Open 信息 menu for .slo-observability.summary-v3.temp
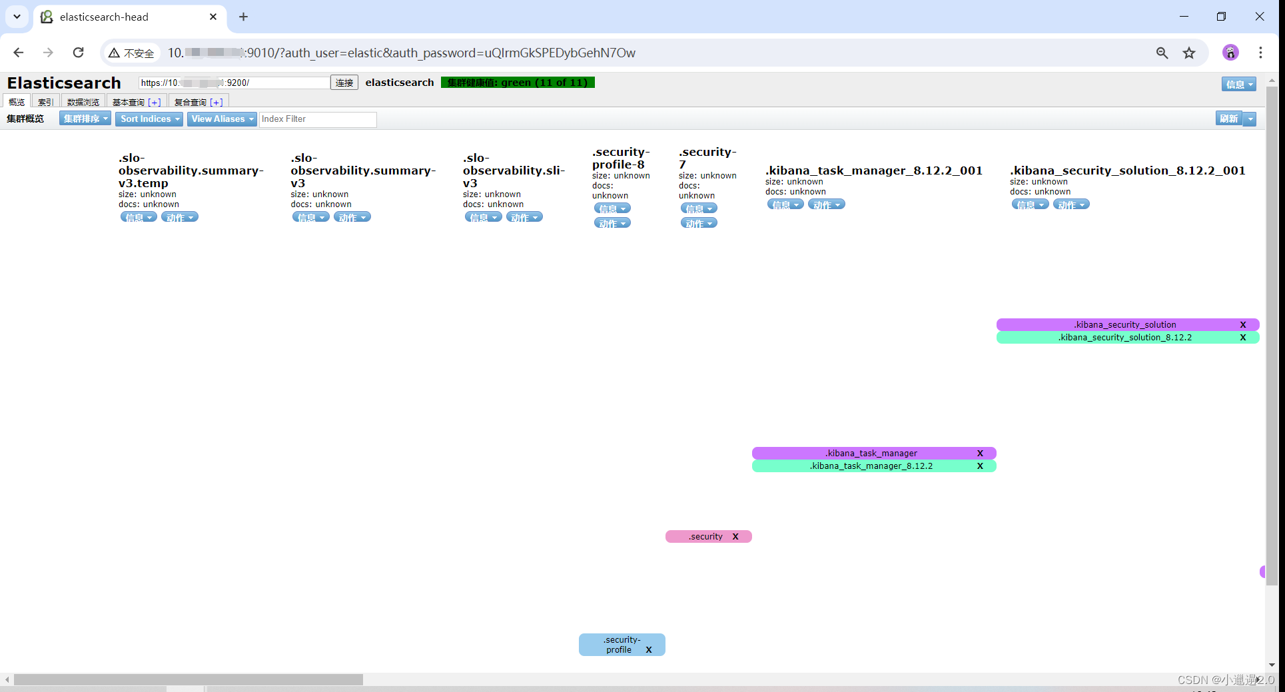 [139, 217]
